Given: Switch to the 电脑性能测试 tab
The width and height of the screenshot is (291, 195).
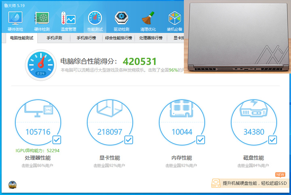Looking at the screenshot, I should pos(22,38).
